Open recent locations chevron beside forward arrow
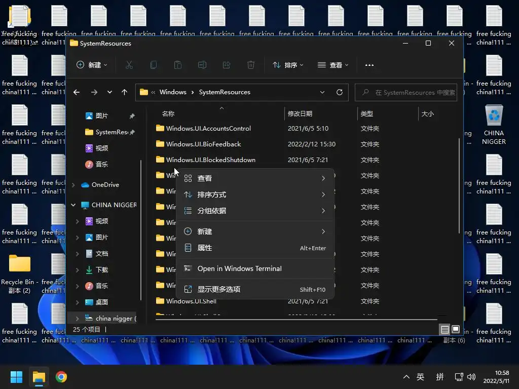Image resolution: width=519 pixels, height=389 pixels. tap(109, 92)
